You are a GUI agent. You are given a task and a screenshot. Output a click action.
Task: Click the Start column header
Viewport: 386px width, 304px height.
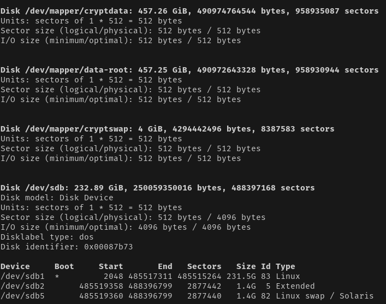click(111, 266)
